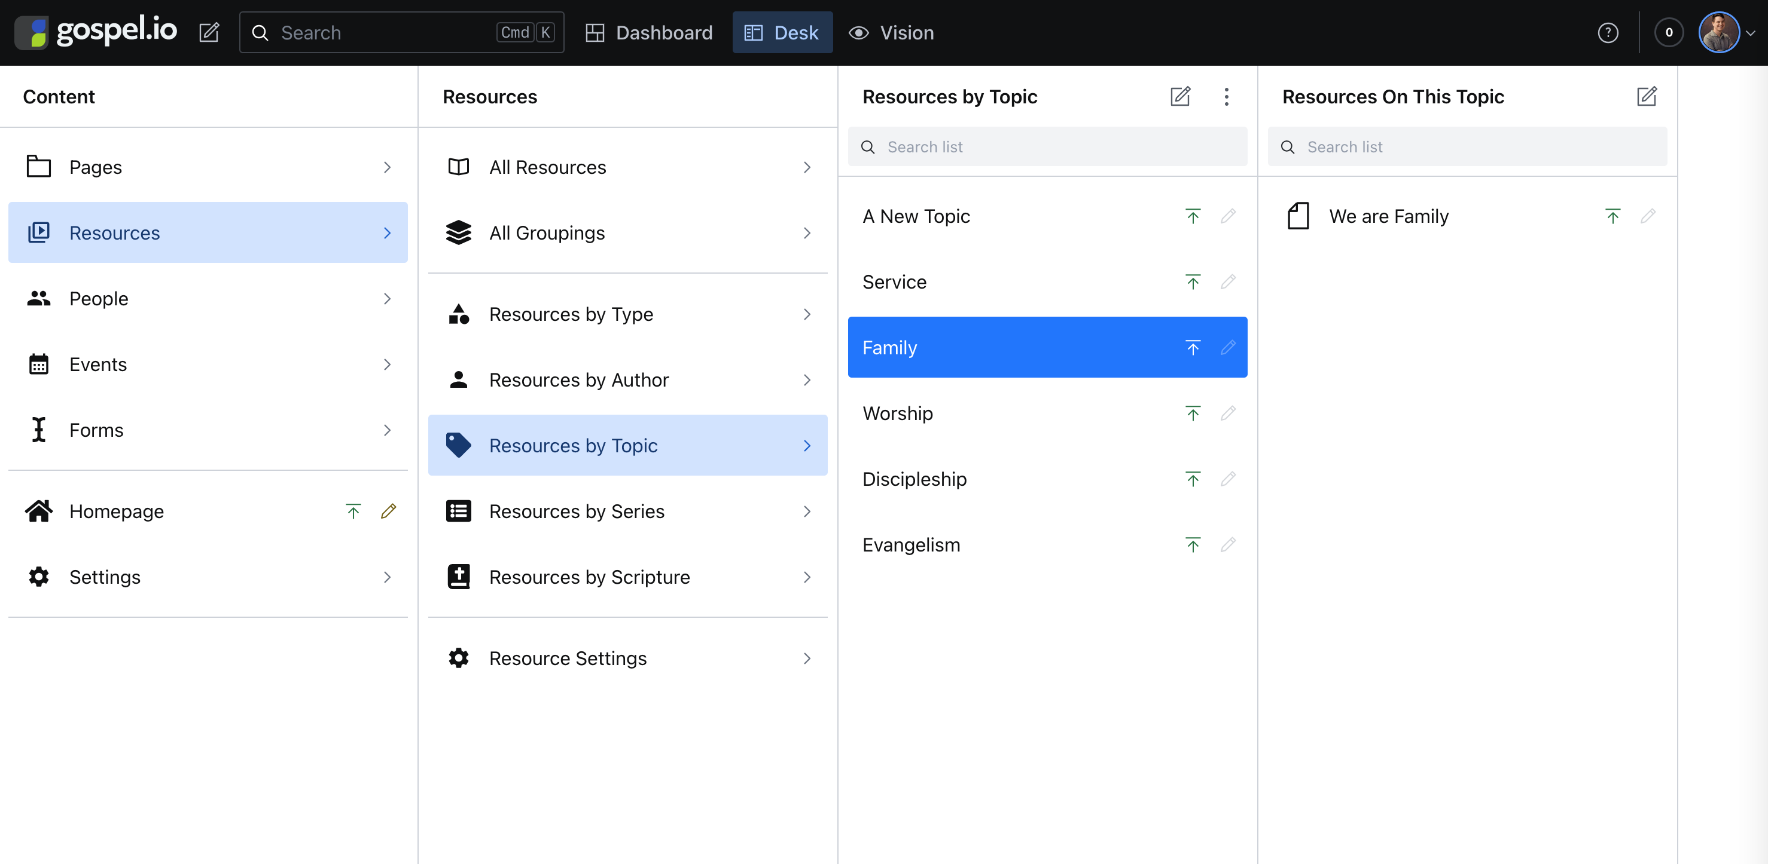Open the notifications counter showing 0

click(x=1669, y=32)
